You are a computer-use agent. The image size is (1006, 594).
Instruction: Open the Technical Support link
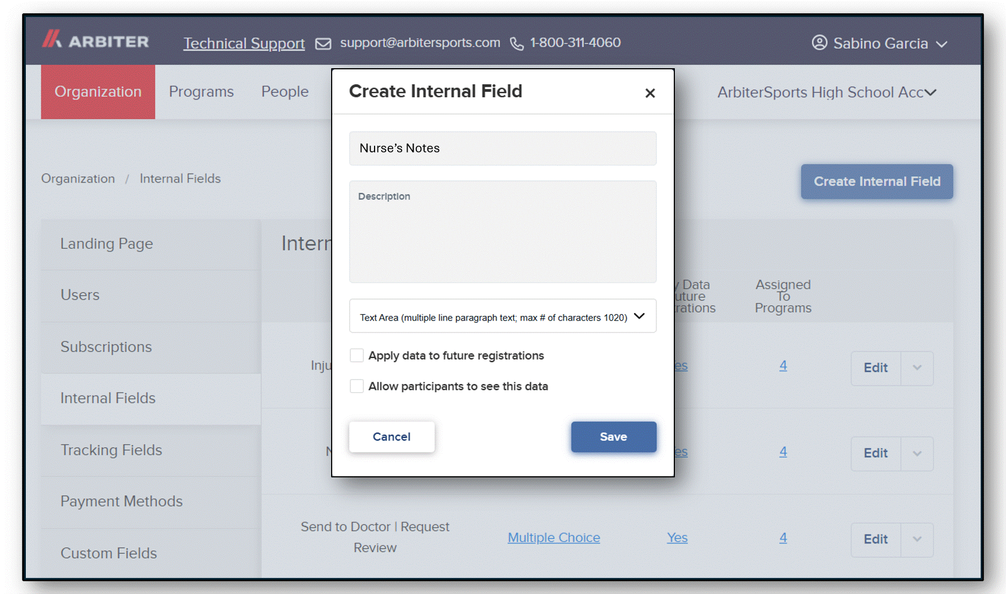(x=244, y=43)
